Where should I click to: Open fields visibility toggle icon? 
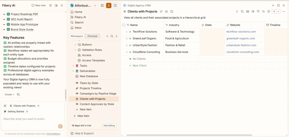pos(253,12)
